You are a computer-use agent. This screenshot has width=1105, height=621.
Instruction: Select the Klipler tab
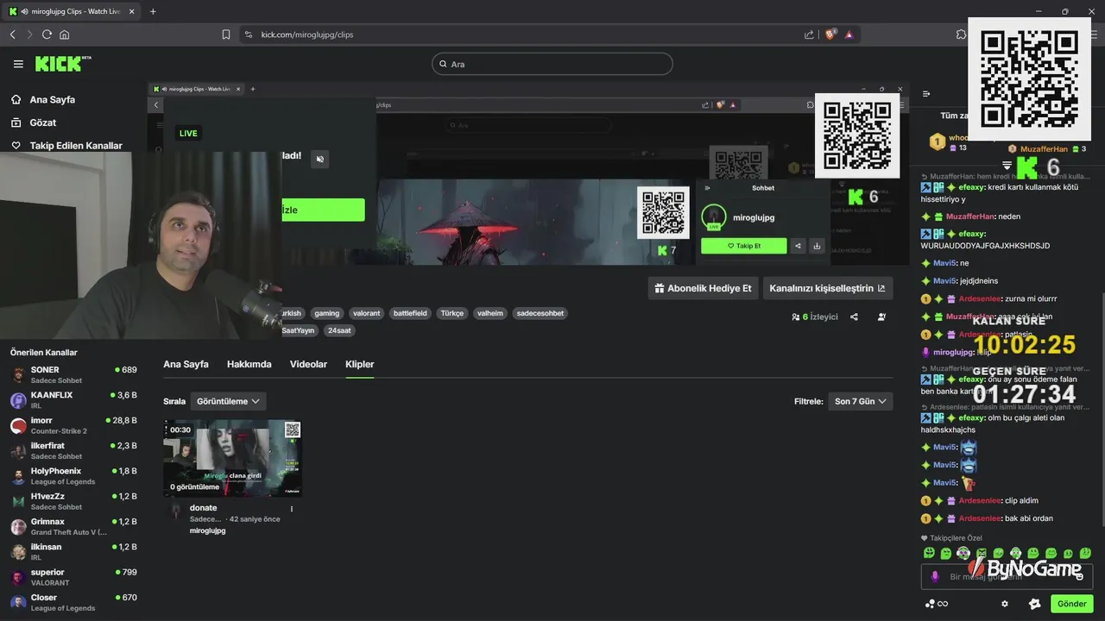pyautogui.click(x=360, y=364)
